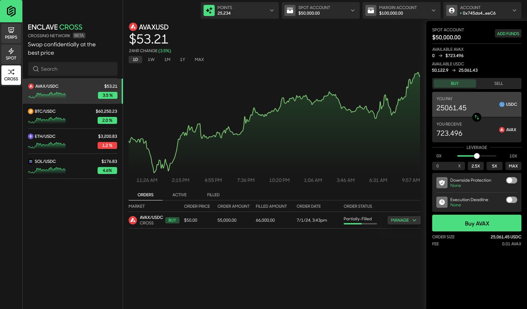Toggle Execution Deadline switch
527x309 pixels.
[512, 200]
